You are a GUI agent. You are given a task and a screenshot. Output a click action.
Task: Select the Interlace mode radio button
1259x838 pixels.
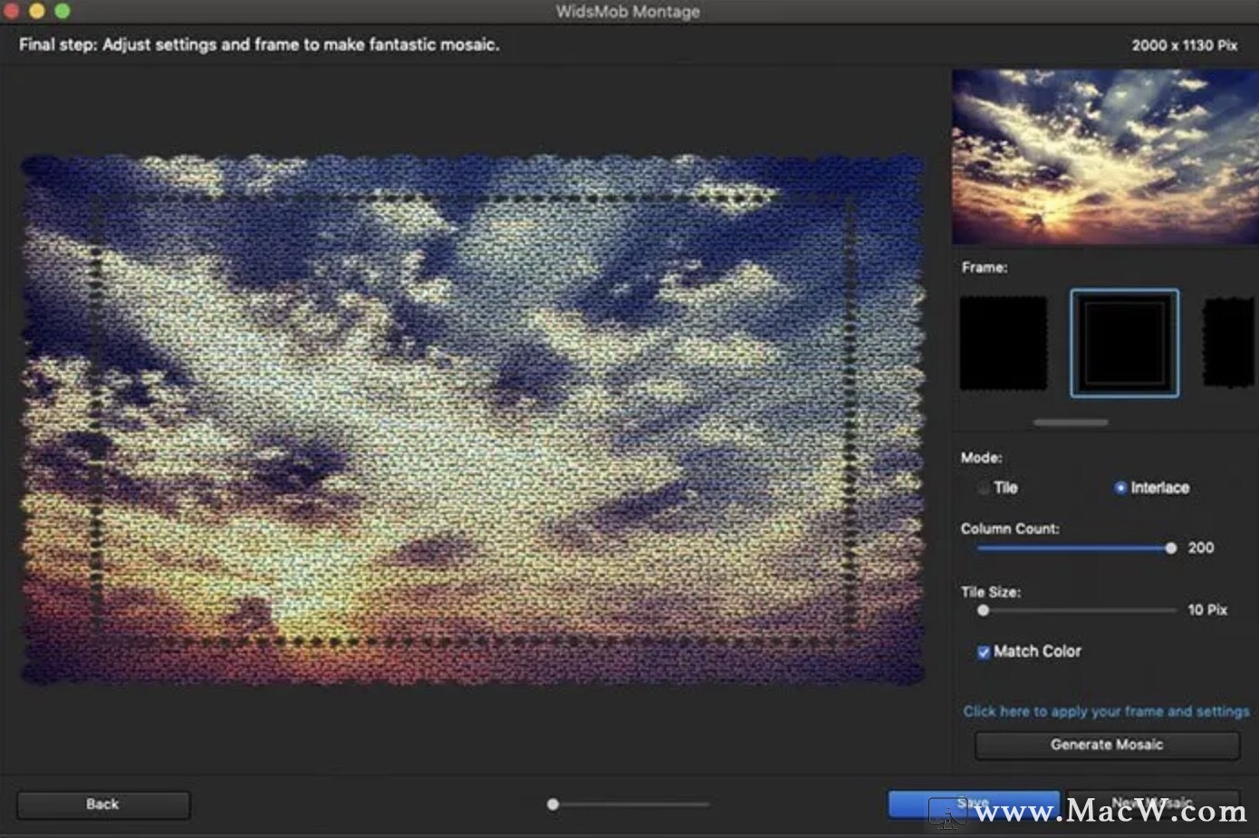point(1120,488)
